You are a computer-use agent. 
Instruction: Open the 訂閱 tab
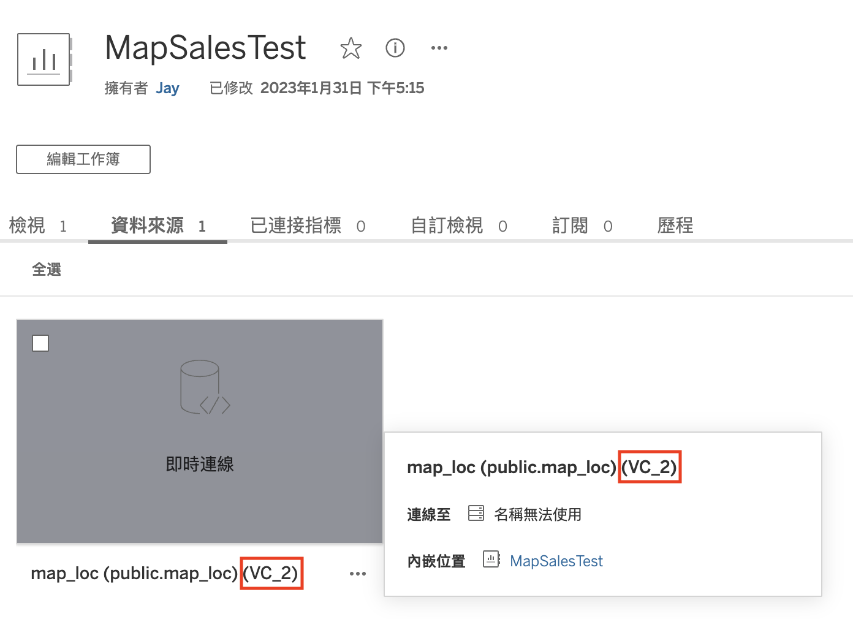pyautogui.click(x=582, y=226)
